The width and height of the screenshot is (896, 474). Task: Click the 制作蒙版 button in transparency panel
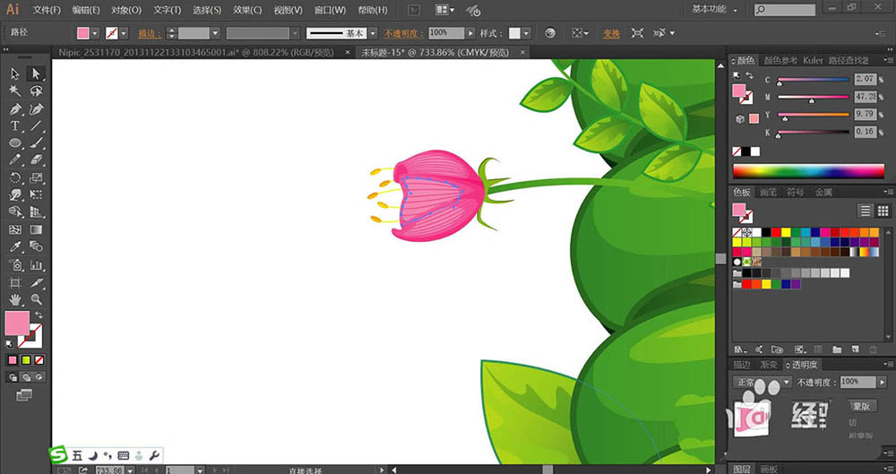[x=860, y=405]
